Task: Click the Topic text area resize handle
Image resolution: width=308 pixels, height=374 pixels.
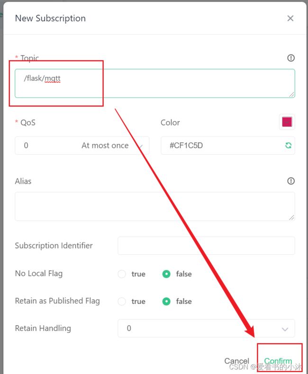Action: (x=292, y=95)
